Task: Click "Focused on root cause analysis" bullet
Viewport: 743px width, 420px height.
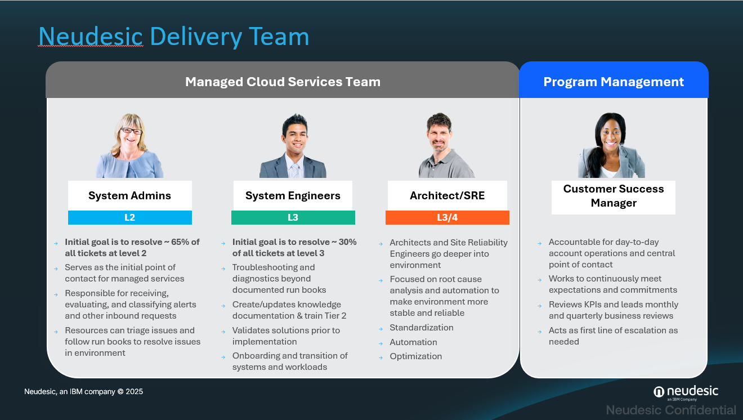Action: pyautogui.click(x=445, y=296)
